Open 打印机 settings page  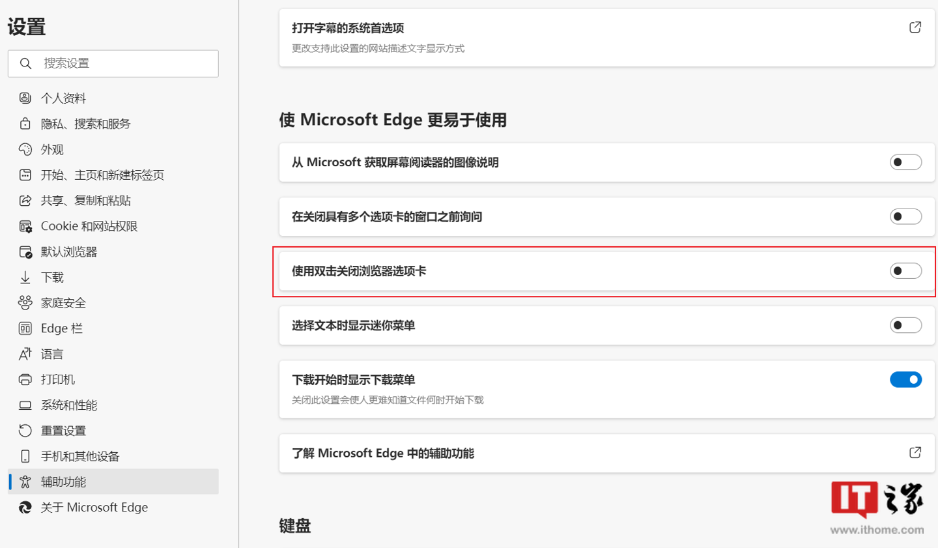(113, 379)
